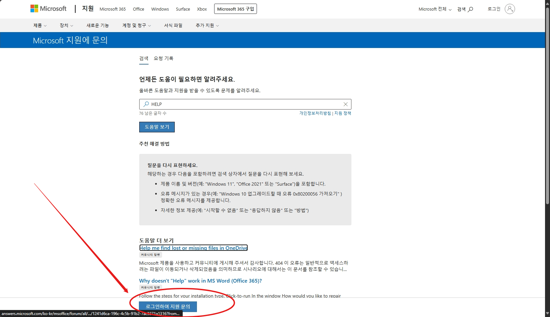Select the 검색 tab
This screenshot has height=317, width=550.
pos(144,59)
